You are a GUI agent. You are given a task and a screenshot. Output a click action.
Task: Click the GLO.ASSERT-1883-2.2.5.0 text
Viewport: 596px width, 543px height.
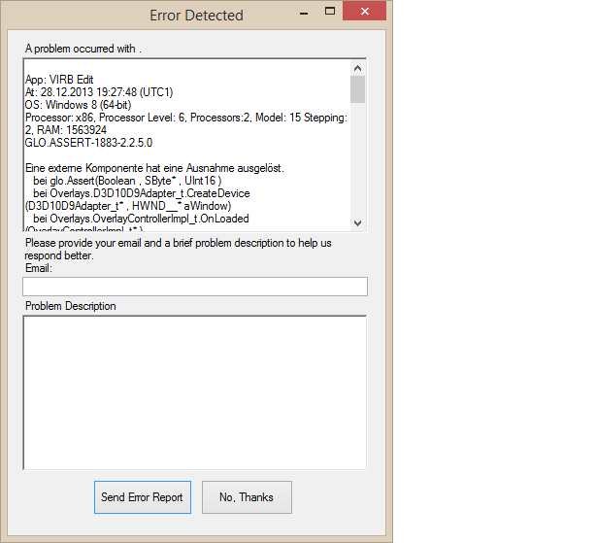[88, 143]
